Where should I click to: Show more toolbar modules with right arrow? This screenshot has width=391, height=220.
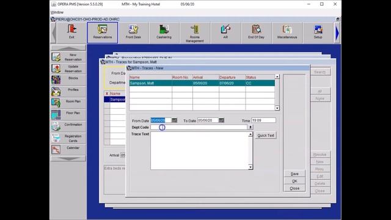click(337, 32)
